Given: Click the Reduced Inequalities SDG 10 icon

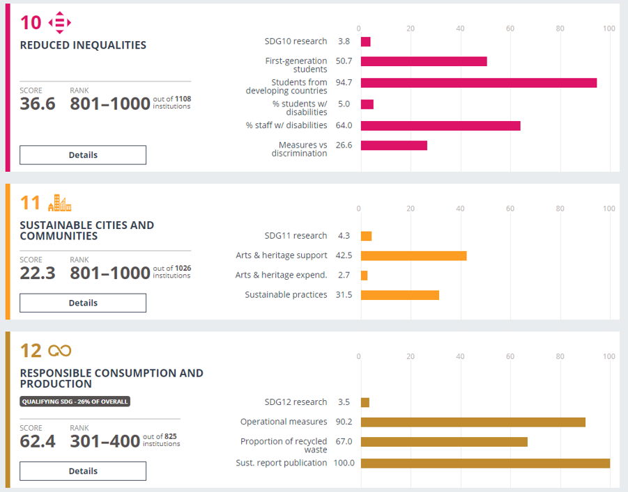Looking at the screenshot, I should pyautogui.click(x=59, y=23).
